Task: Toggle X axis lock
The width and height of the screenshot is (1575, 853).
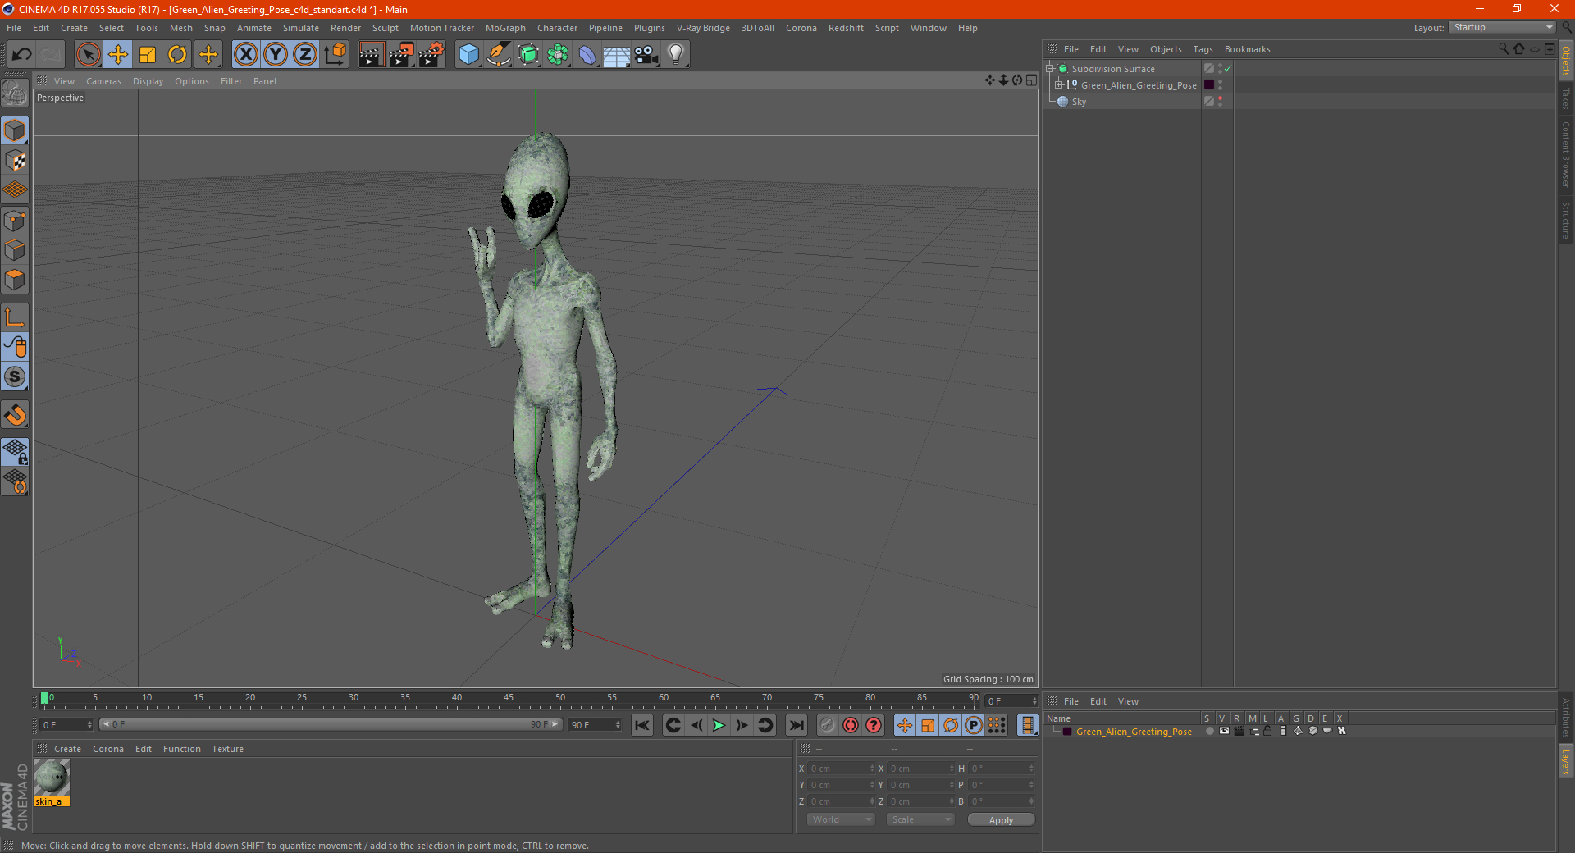Action: click(x=245, y=55)
